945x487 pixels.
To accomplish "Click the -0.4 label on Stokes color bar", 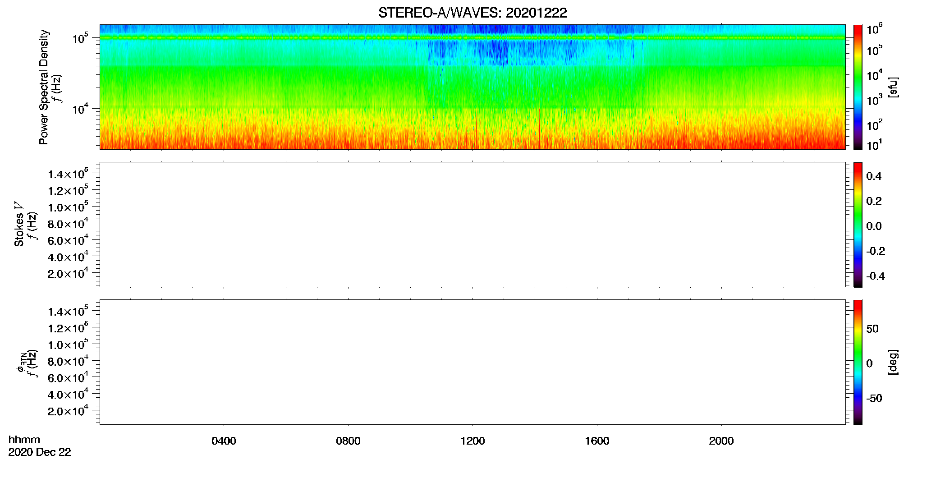I will click(876, 276).
